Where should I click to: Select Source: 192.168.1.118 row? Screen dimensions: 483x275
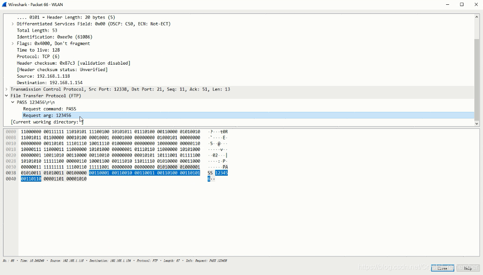tap(43, 76)
